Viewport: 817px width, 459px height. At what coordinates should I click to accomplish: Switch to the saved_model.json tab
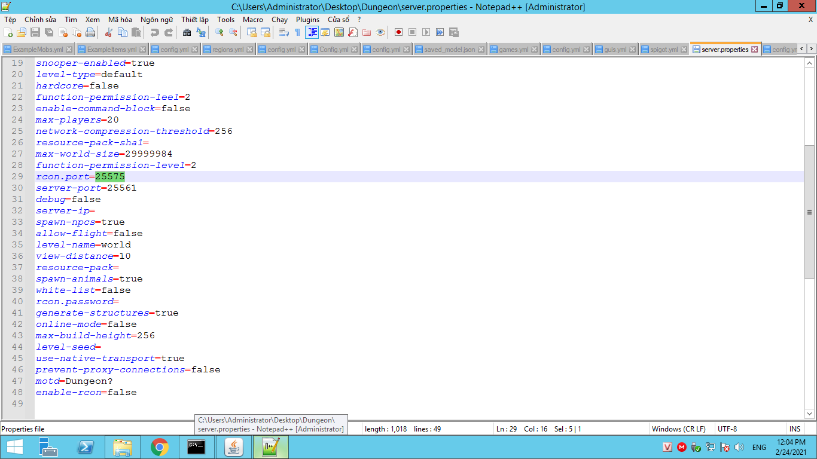pos(449,50)
